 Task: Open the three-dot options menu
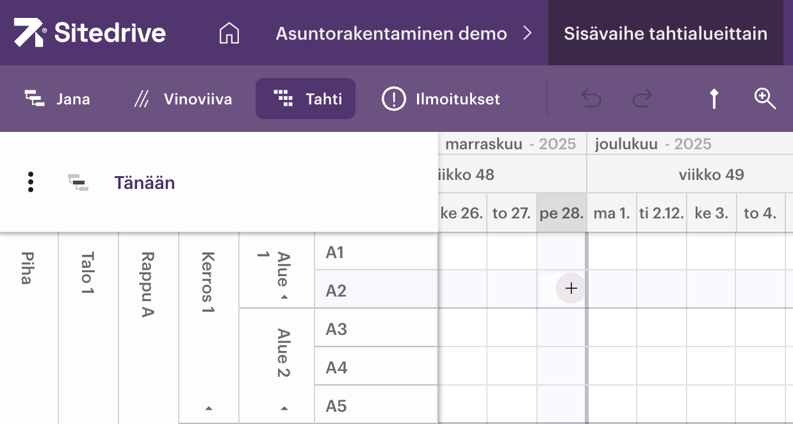[x=31, y=183]
